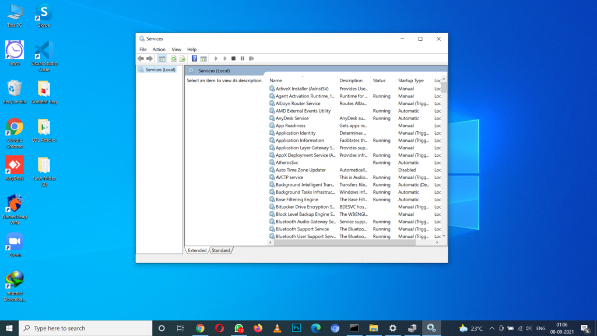Click the Stop Service square icon
The image size is (597, 336).
[x=234, y=58]
